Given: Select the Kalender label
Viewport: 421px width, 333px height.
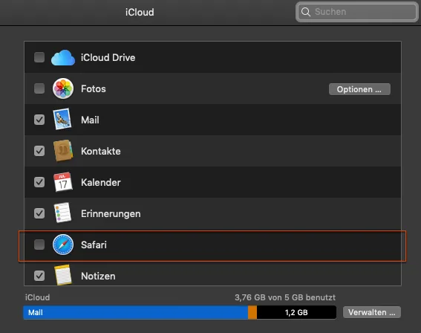Looking at the screenshot, I should coord(101,182).
